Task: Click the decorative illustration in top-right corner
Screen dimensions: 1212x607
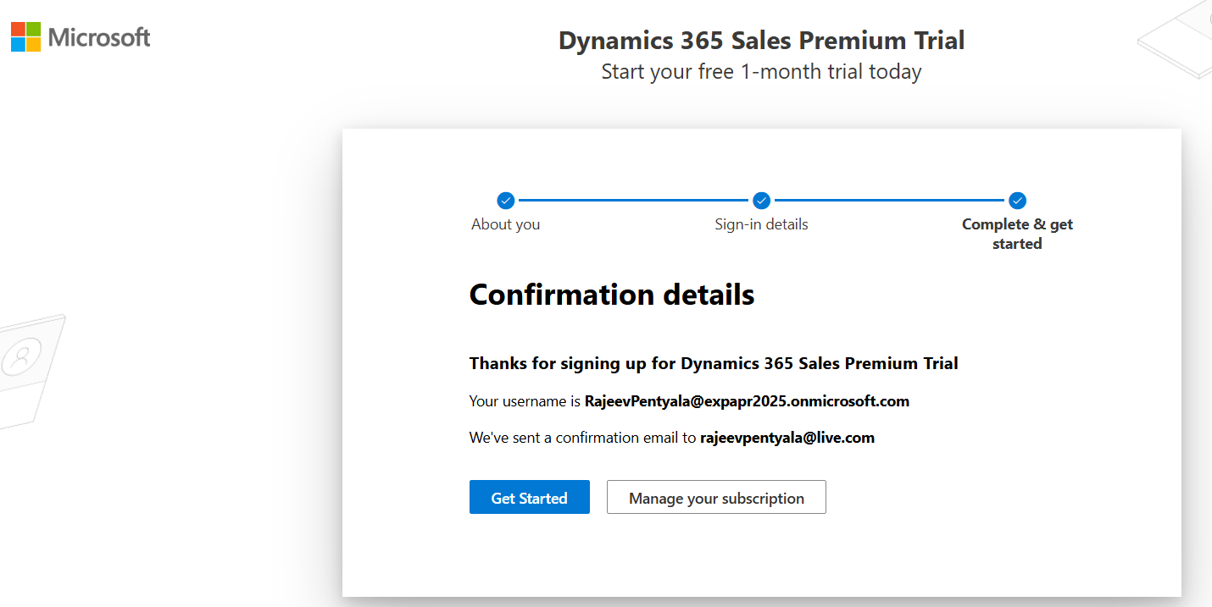Action: (1180, 42)
